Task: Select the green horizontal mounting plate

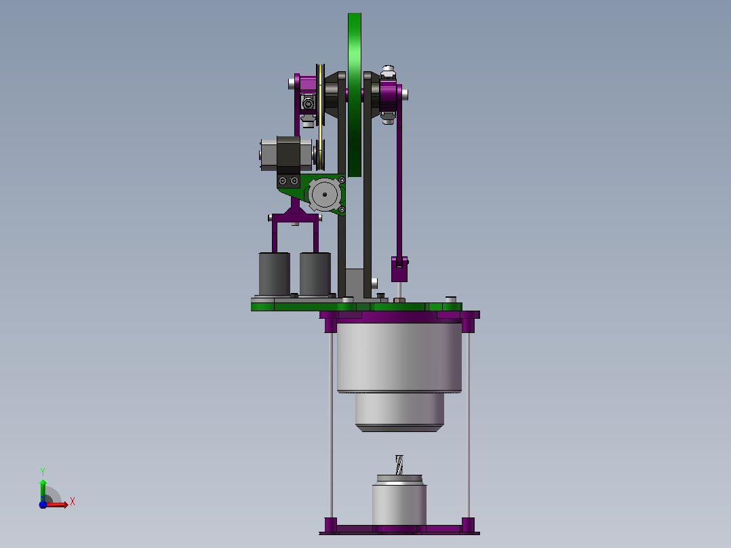Action: 357,307
